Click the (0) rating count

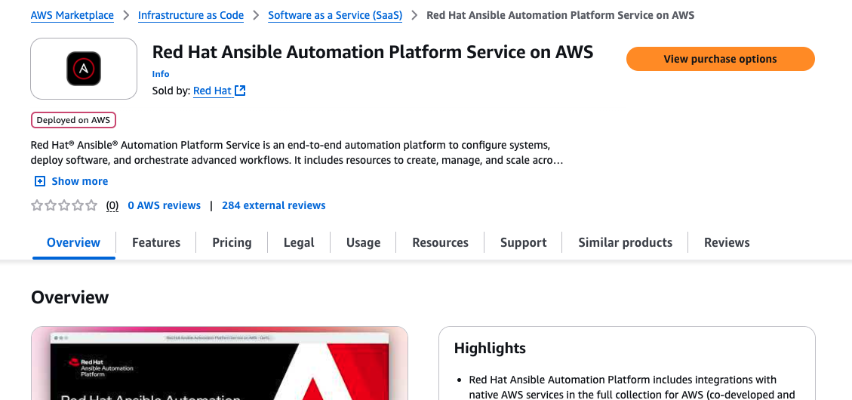[x=112, y=205]
